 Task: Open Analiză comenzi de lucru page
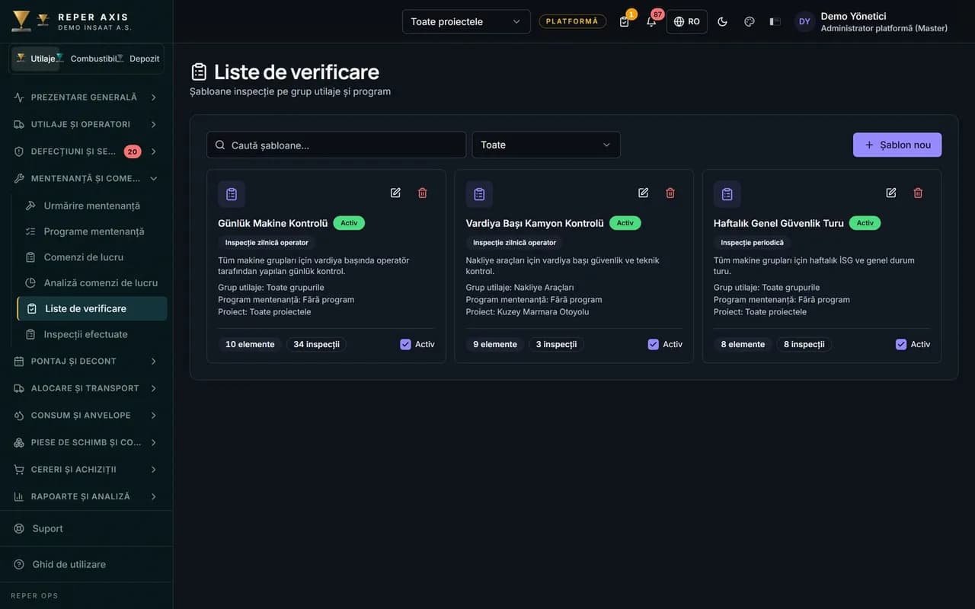coord(92,282)
